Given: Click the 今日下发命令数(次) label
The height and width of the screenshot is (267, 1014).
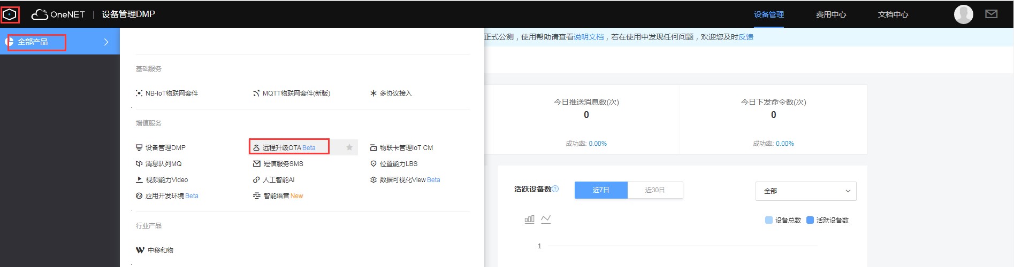Looking at the screenshot, I should pyautogui.click(x=773, y=102).
